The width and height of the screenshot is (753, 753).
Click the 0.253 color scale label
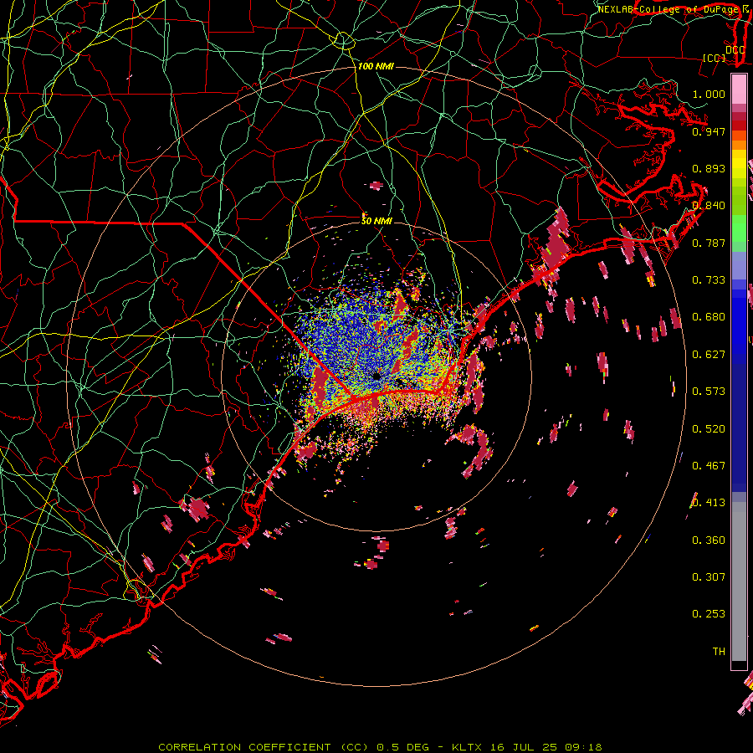pos(709,614)
